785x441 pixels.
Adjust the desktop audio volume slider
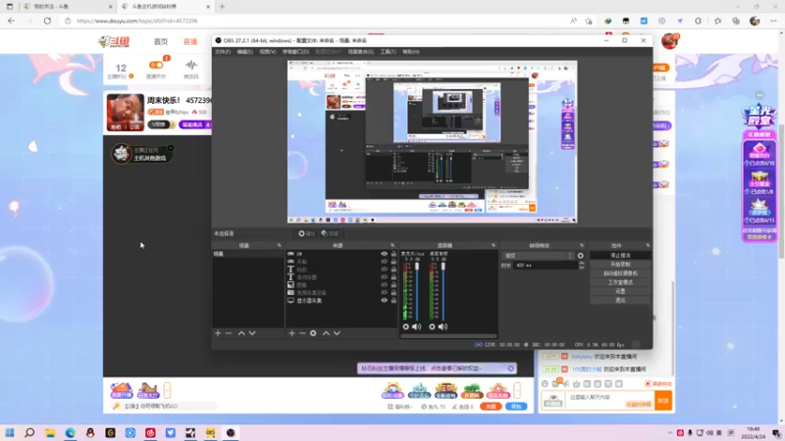(444, 291)
